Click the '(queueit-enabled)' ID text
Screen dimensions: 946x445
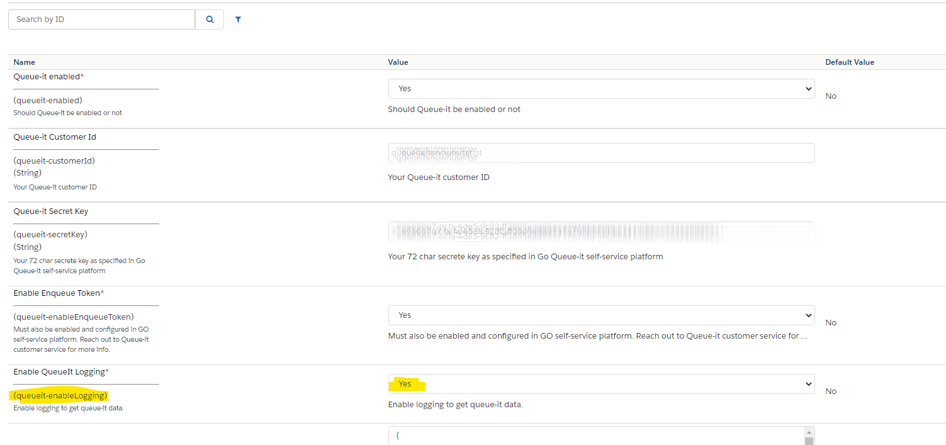pyautogui.click(x=48, y=100)
